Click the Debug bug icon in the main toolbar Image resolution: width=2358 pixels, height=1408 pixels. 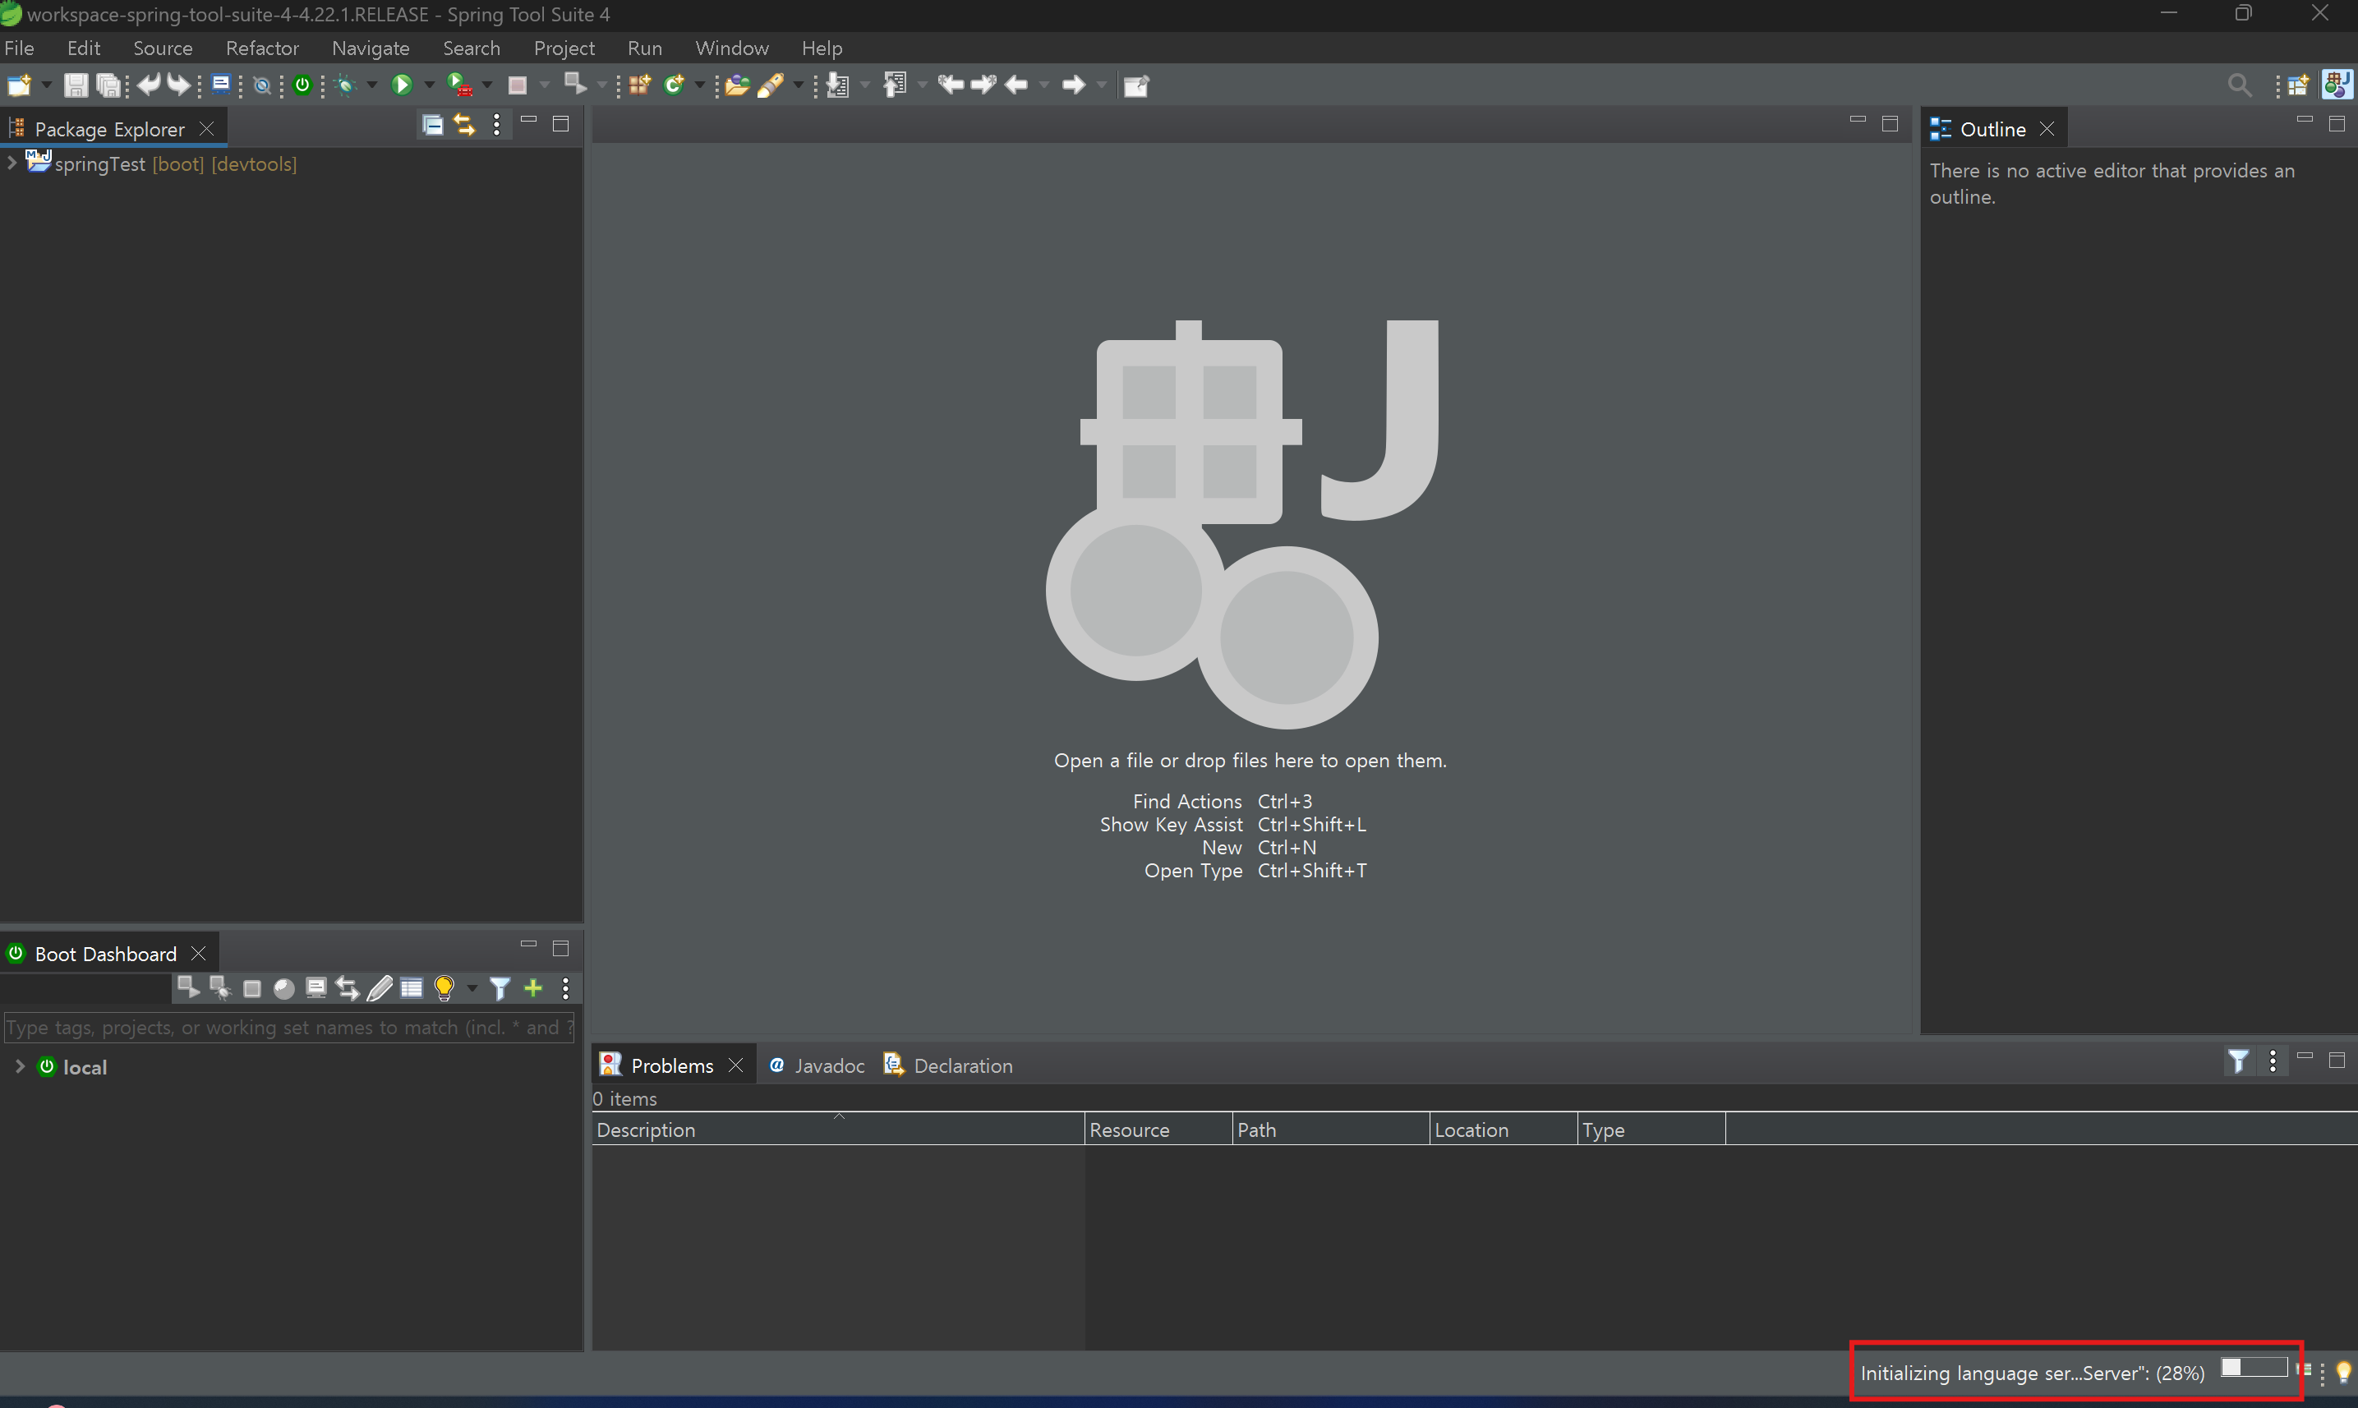tap(347, 85)
